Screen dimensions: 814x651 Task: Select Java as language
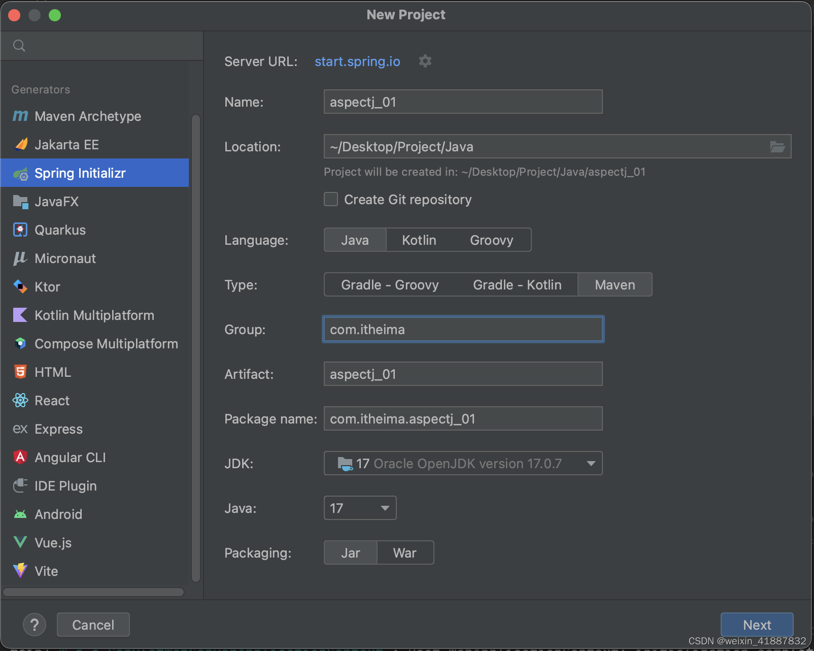point(355,240)
